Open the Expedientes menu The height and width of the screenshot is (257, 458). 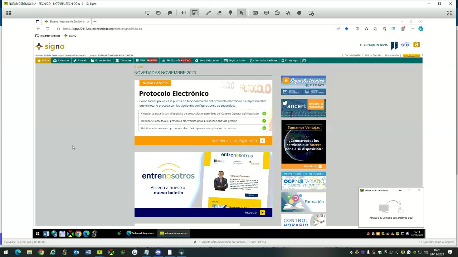pyautogui.click(x=101, y=61)
